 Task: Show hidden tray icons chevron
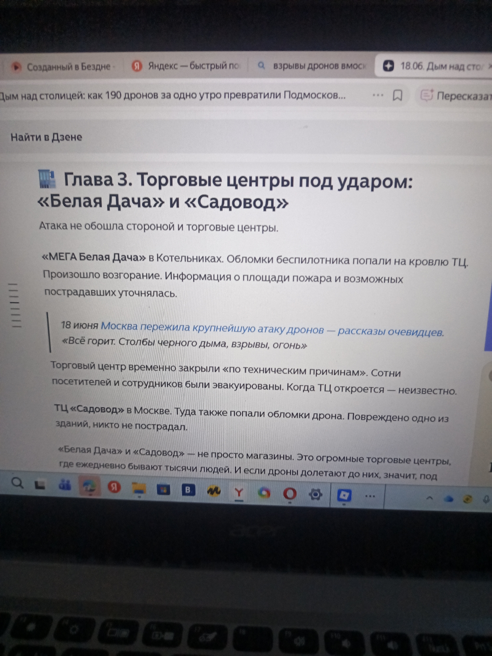[x=429, y=498]
